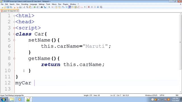This screenshot has width=182, height=102.
Task: Open the Window menu
Action: [x=73, y=4]
